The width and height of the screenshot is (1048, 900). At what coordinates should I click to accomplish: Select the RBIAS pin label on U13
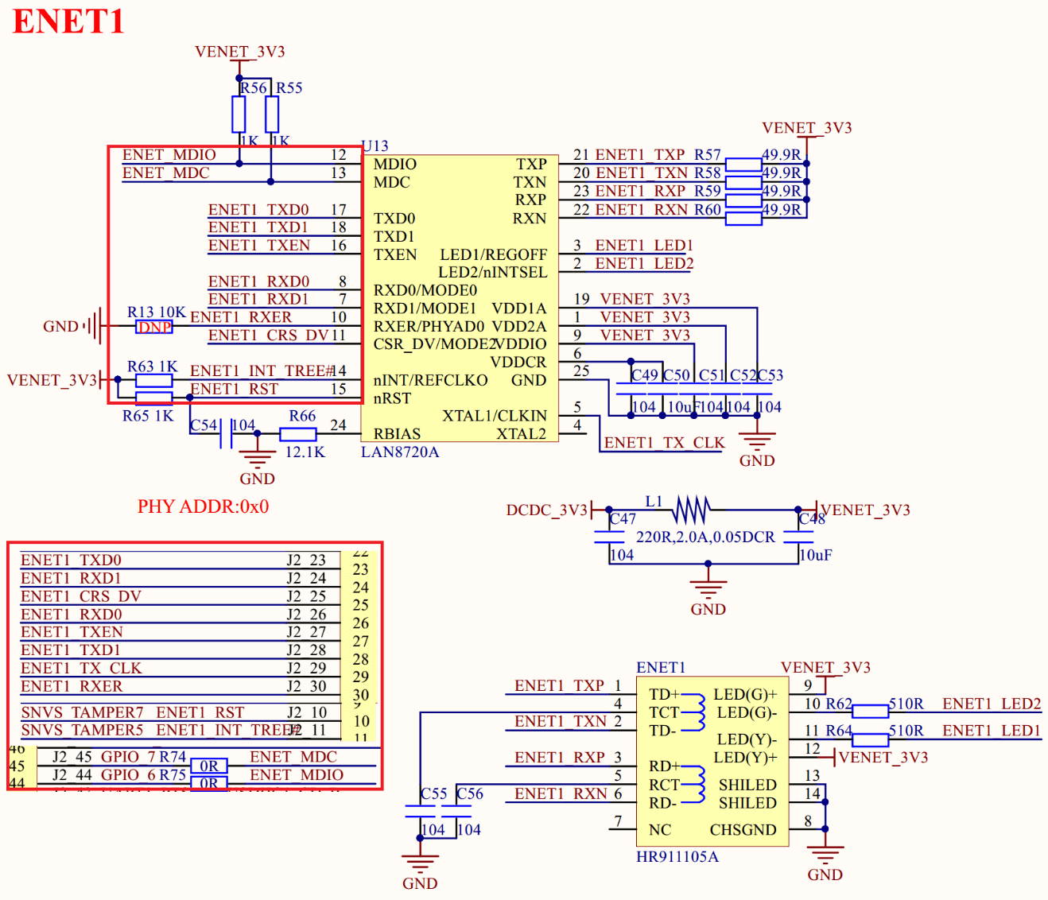click(397, 434)
